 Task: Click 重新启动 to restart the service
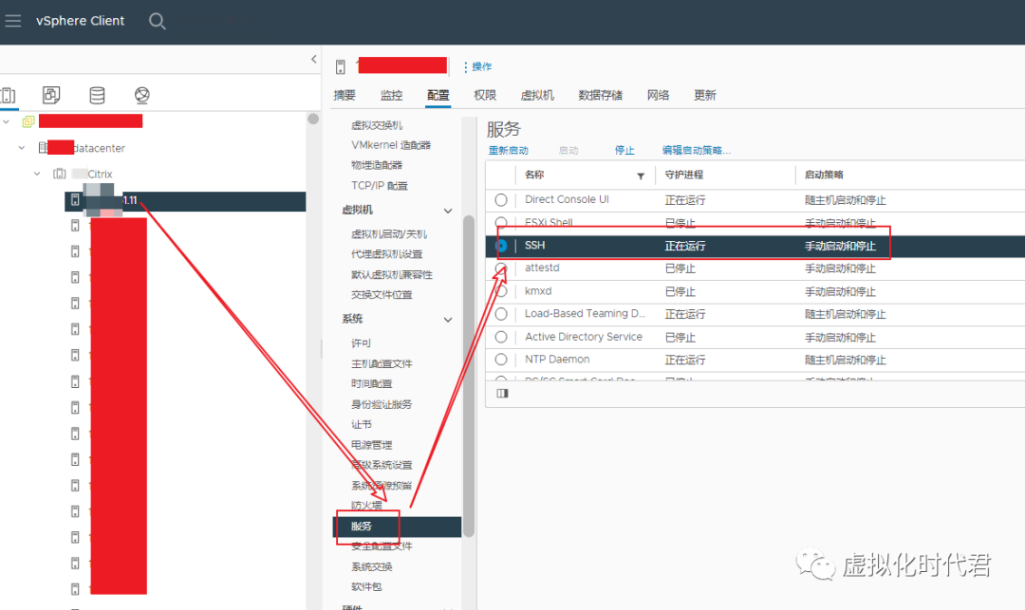pos(509,150)
